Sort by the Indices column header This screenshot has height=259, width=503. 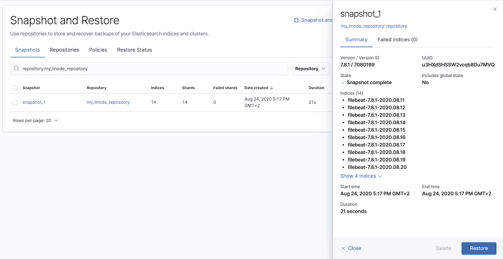(158, 88)
